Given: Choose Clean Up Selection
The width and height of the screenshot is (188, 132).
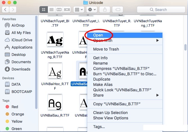Looking at the screenshot, I should coord(125,113).
